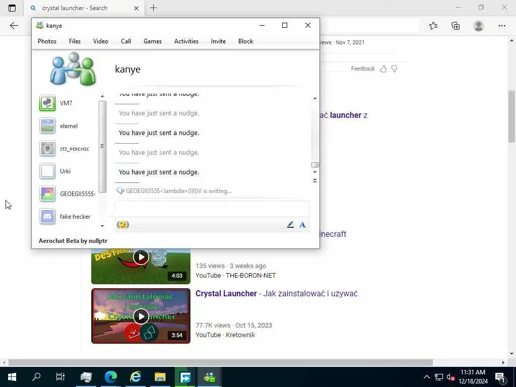
Task: Open Edge Collections icon
Action: 456,26
